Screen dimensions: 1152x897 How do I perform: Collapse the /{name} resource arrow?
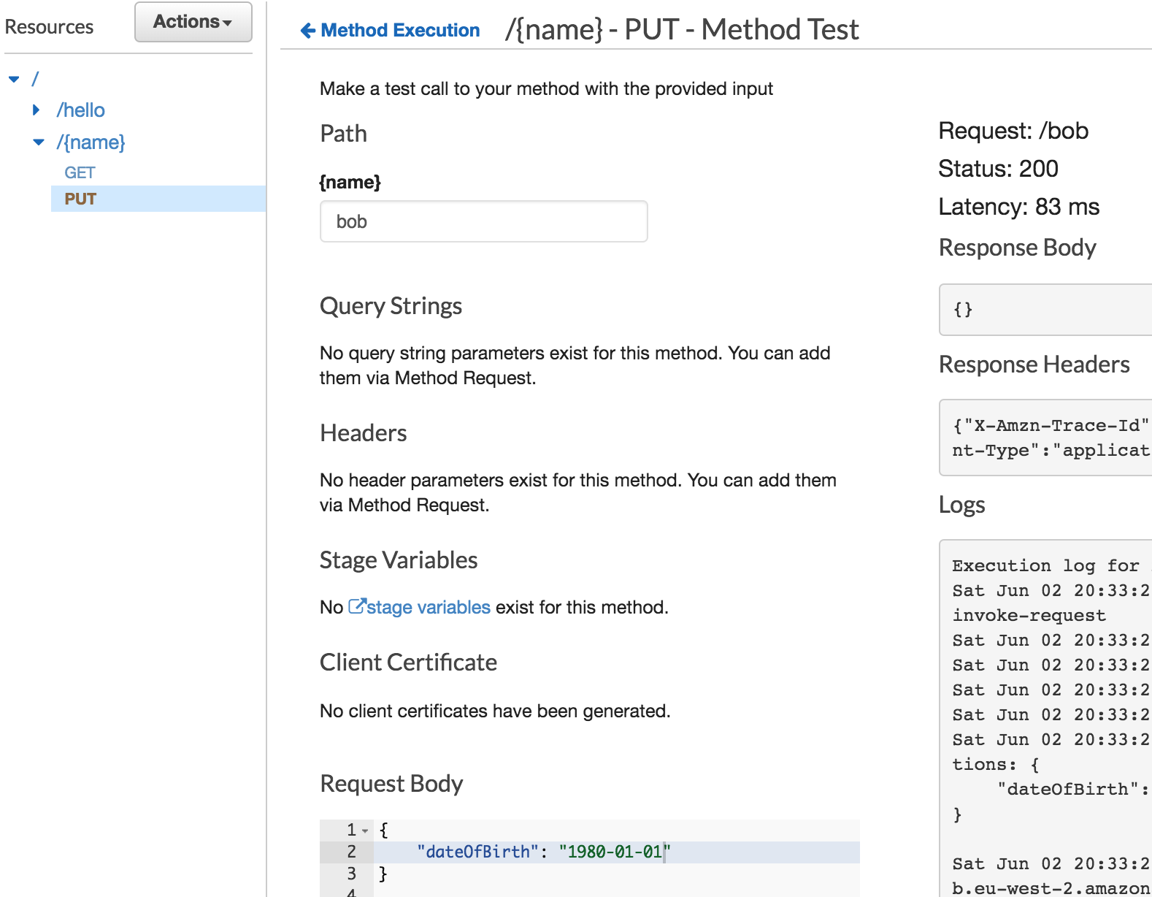(x=39, y=142)
